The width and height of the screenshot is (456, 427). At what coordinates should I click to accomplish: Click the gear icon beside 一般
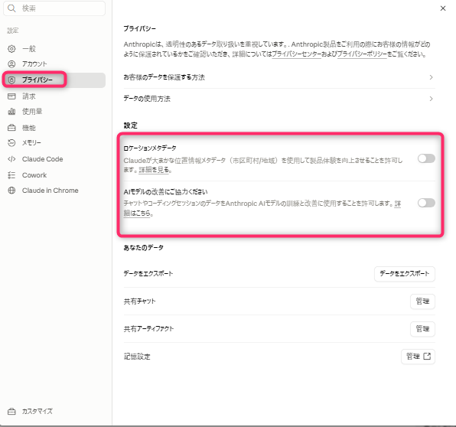tap(11, 48)
